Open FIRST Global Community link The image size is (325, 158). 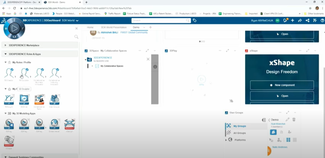134,32
